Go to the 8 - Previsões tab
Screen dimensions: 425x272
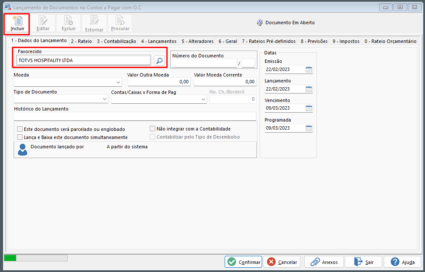314,41
